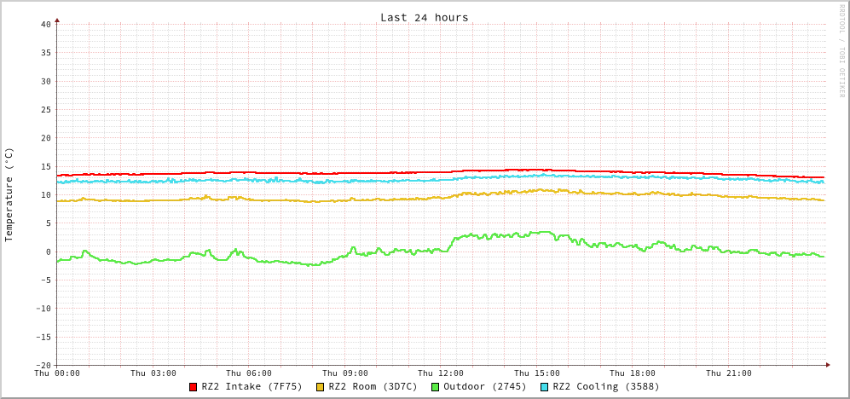Click the yellow RZ2 Room legend swatch

coord(321,387)
